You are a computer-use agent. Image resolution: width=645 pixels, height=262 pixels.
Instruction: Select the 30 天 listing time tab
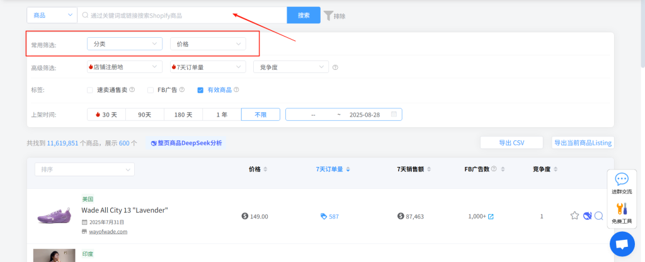(106, 115)
